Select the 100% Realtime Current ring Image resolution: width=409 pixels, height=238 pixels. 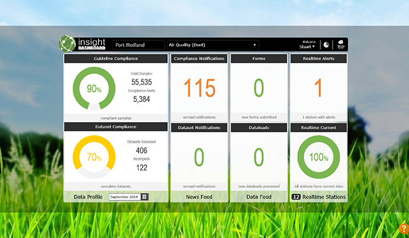point(319,157)
